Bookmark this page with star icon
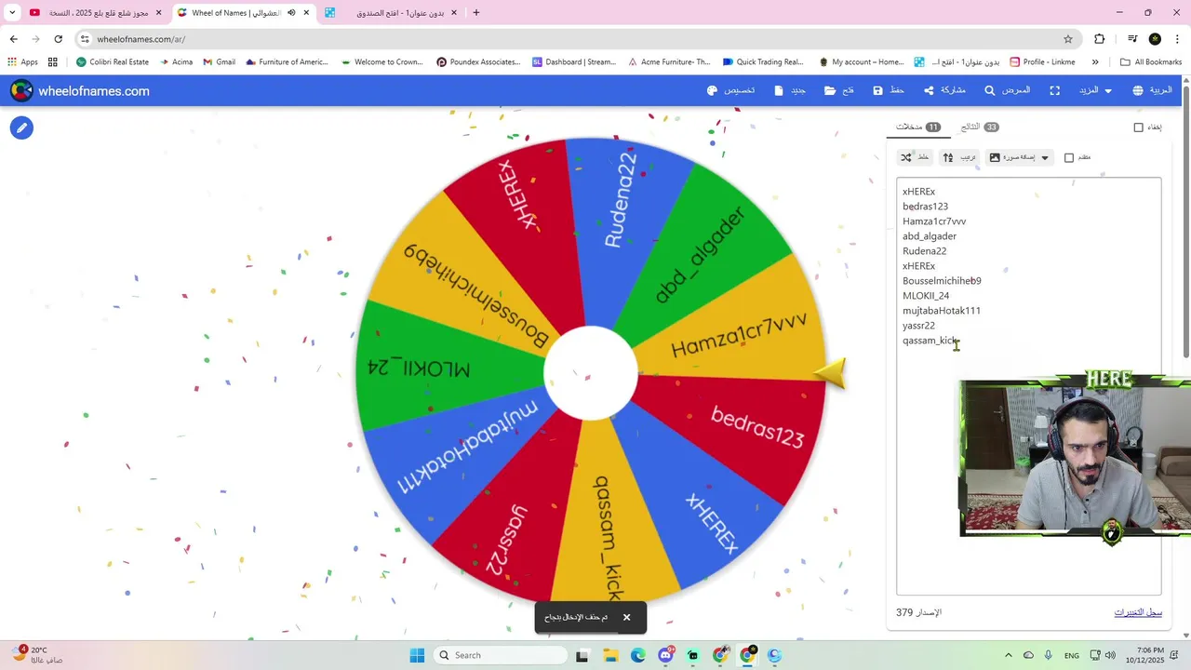 click(1068, 39)
